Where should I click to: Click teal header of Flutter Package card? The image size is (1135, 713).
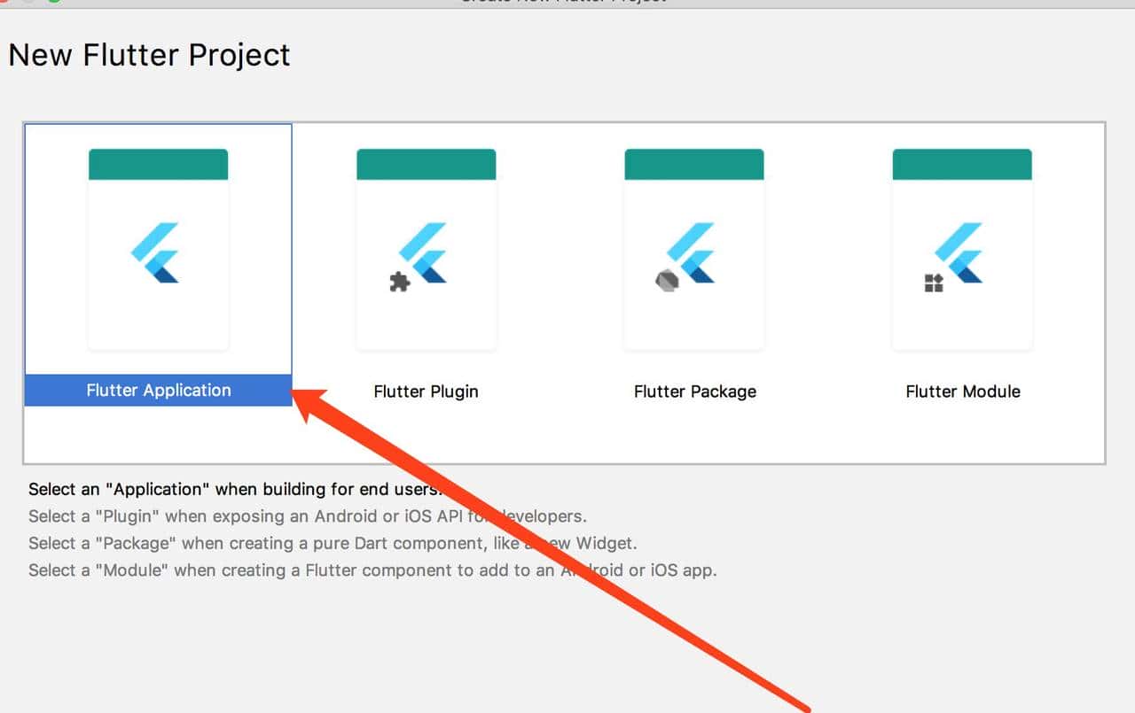pyautogui.click(x=694, y=165)
